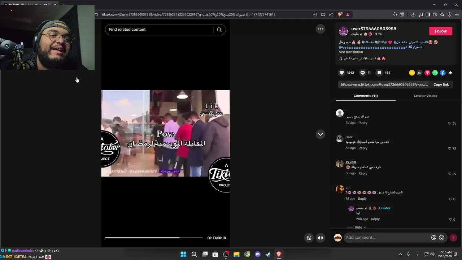Viewport: 462px width, 260px height.
Task: Switch to Creator videos tab
Action: 425,96
